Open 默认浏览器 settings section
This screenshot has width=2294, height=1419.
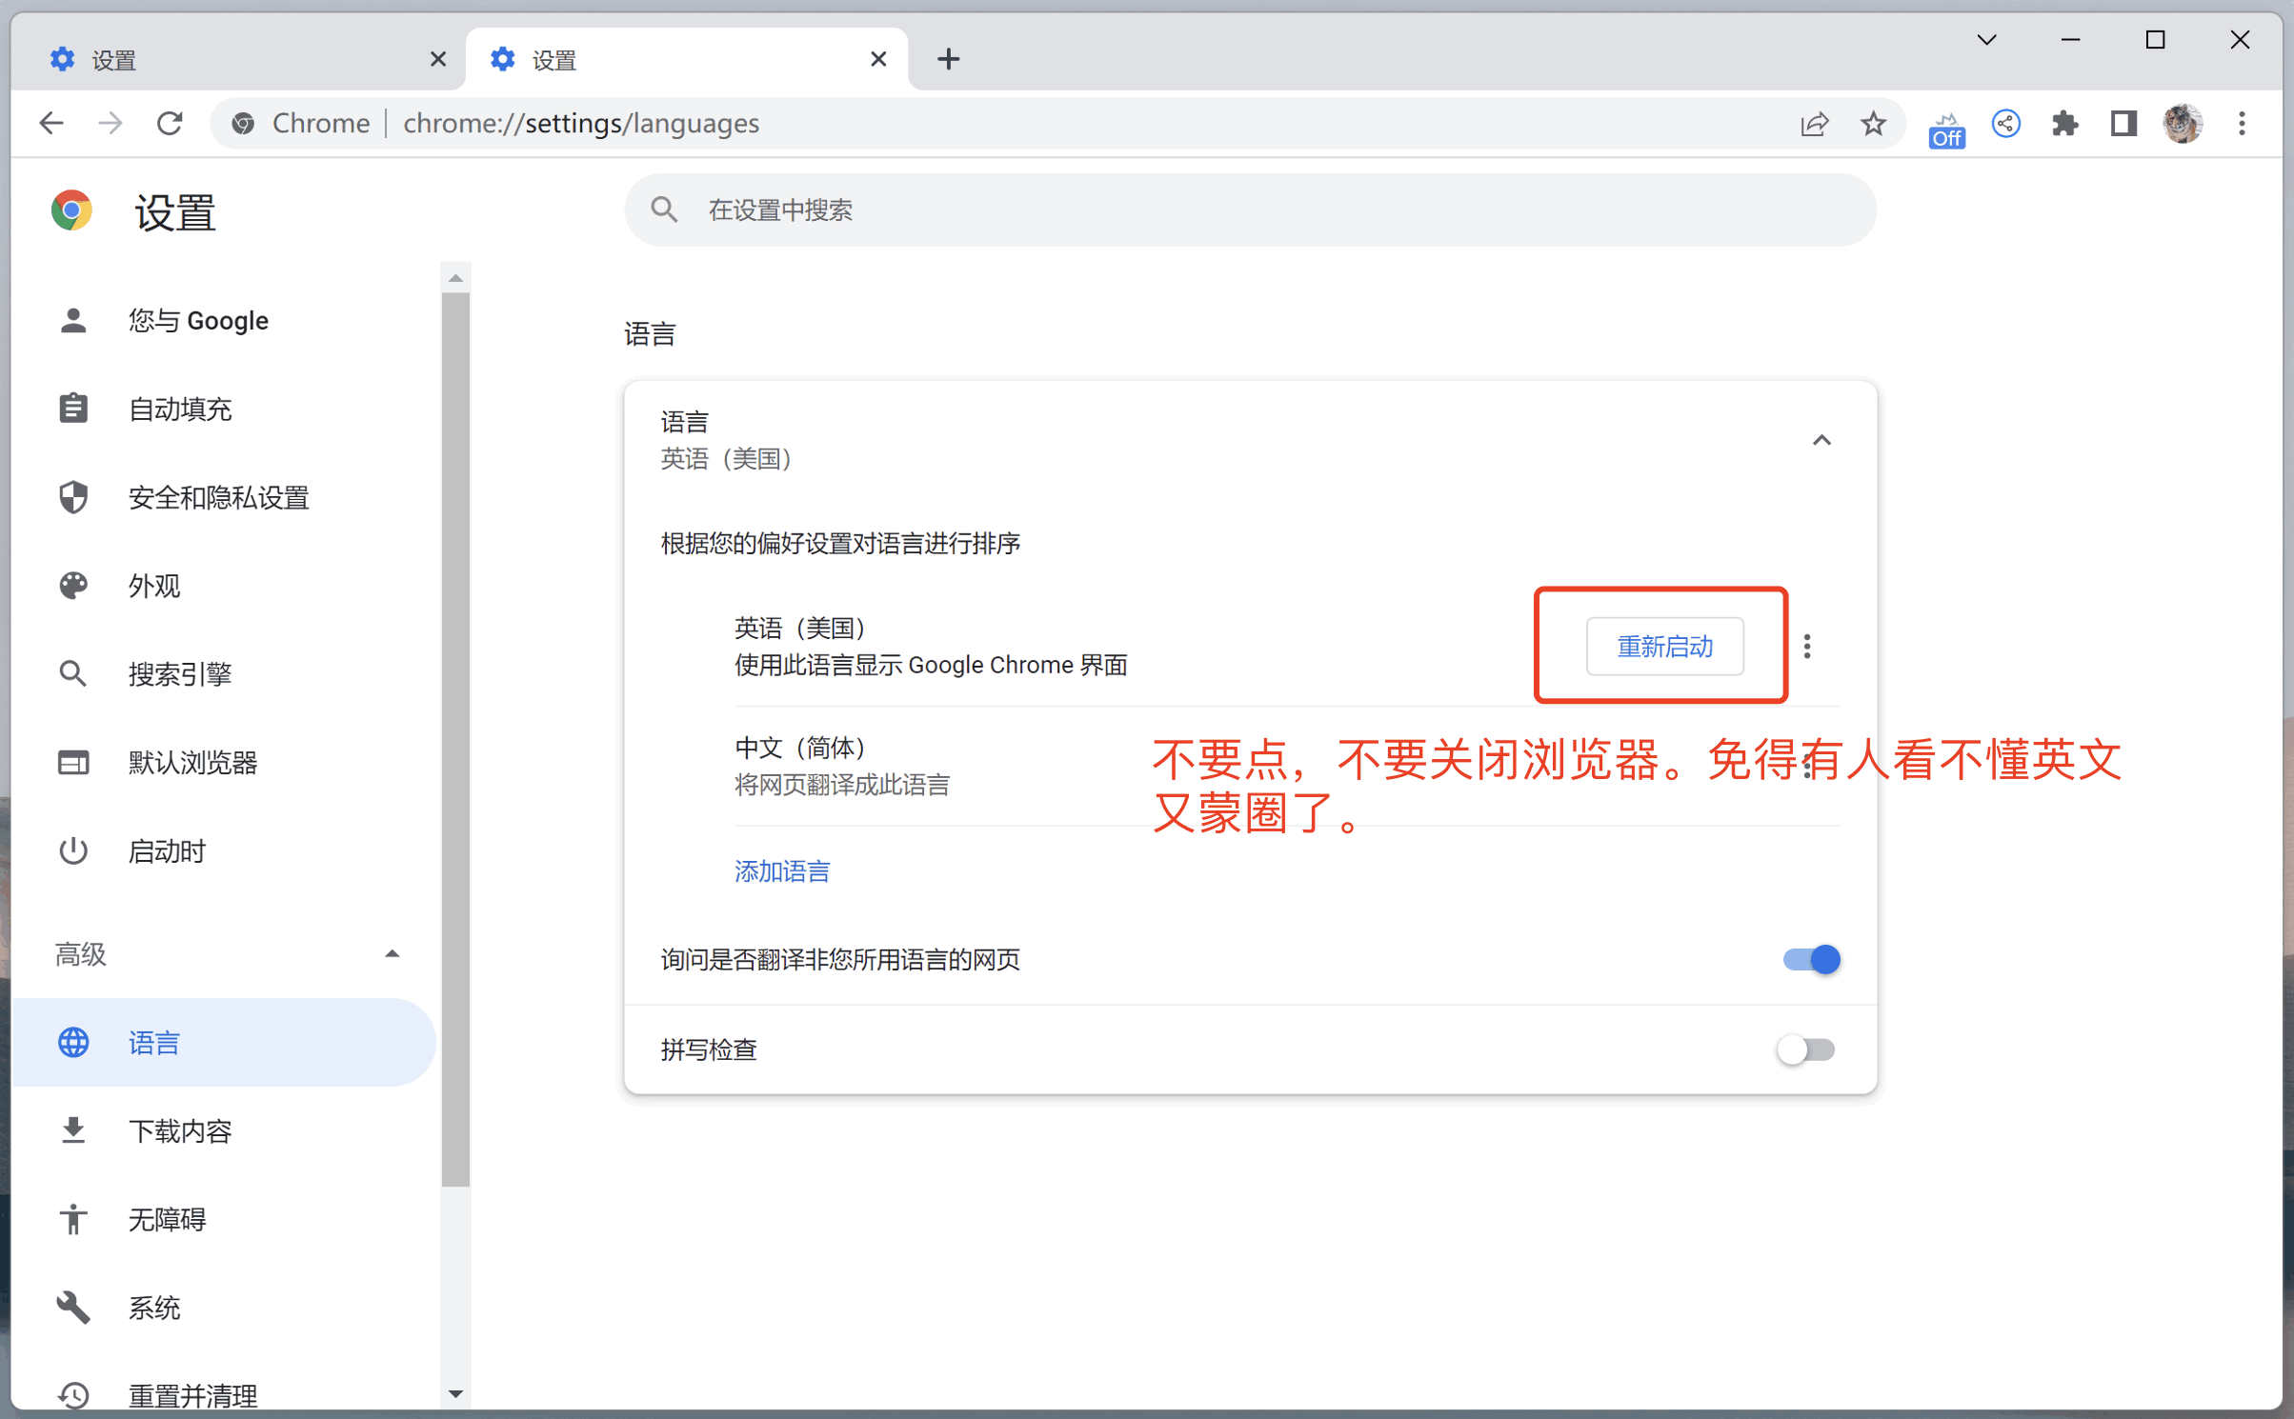[224, 762]
